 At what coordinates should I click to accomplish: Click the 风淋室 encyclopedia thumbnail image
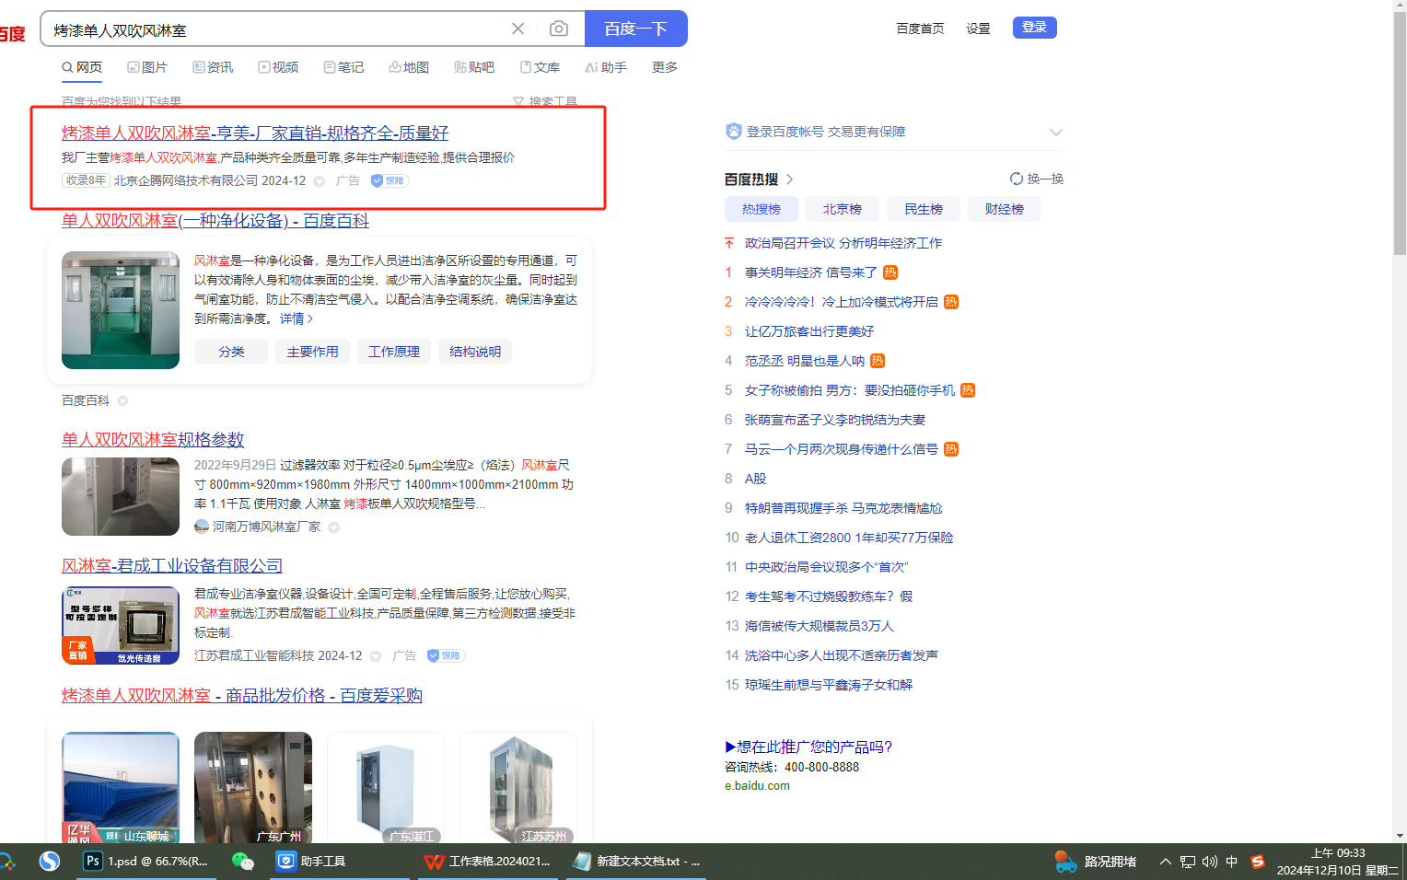tap(121, 310)
